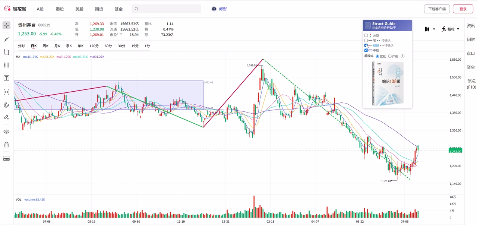Click the candlestick chart type icon
The height and width of the screenshot is (225, 477).
[427, 29]
